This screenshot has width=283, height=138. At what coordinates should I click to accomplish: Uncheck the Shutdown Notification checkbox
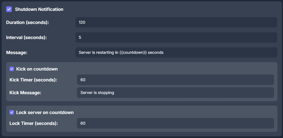(x=9, y=9)
